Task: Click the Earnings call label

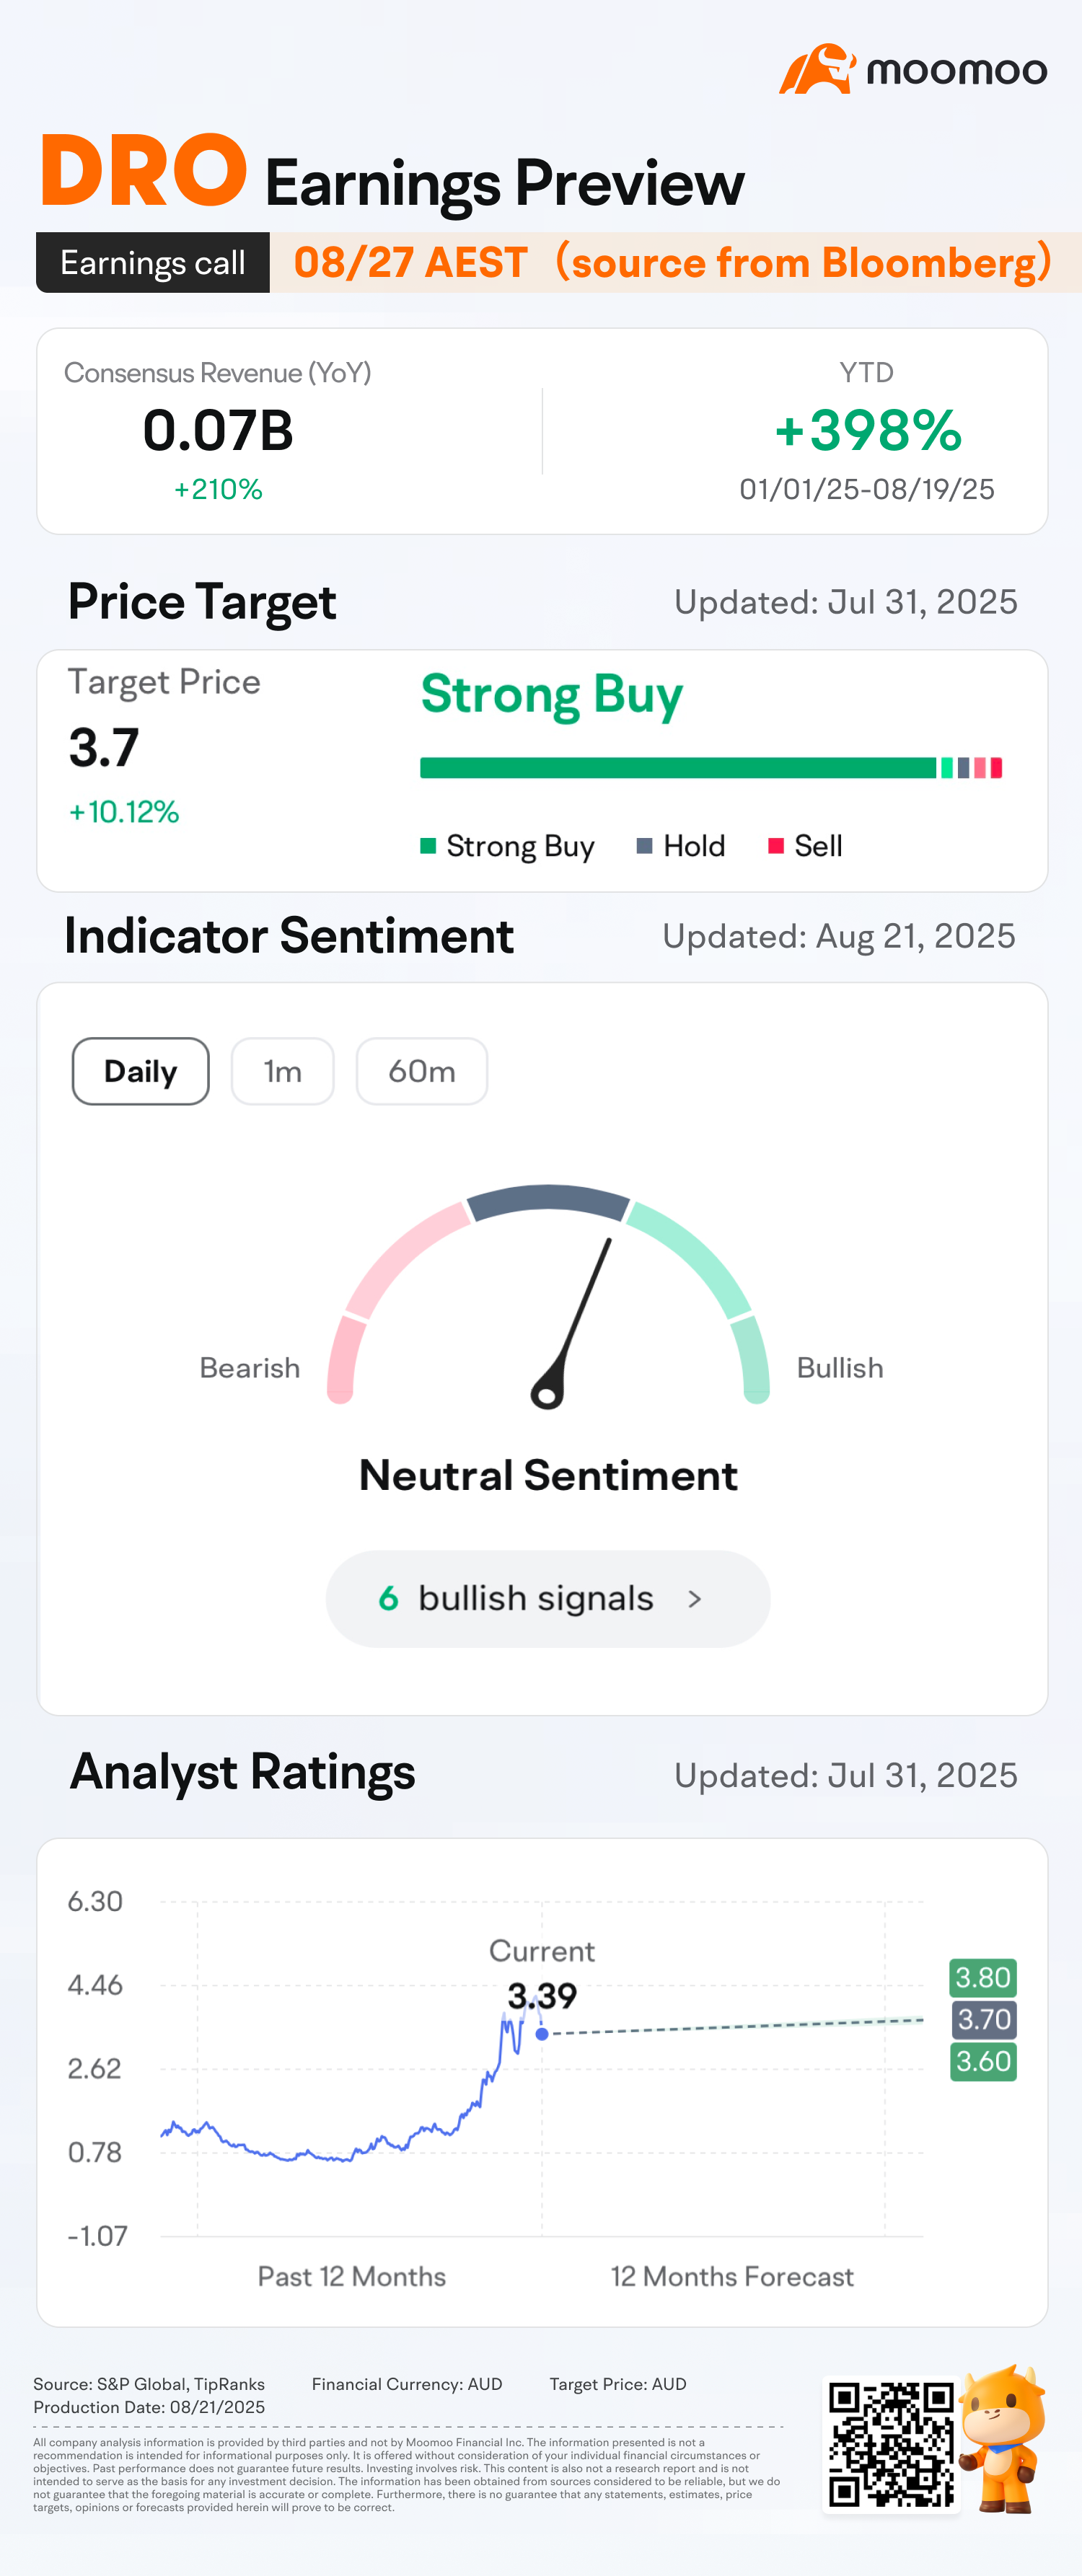Action: 153,263
